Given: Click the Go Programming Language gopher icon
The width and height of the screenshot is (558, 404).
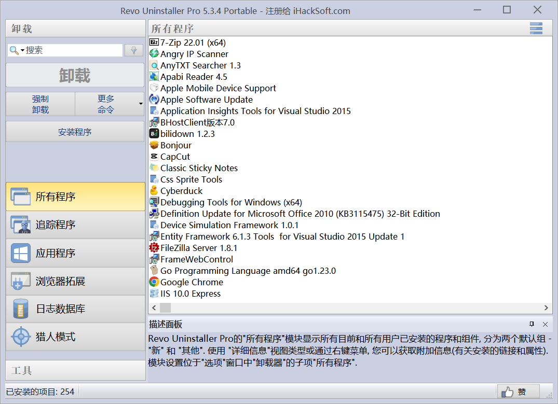Looking at the screenshot, I should coord(154,271).
